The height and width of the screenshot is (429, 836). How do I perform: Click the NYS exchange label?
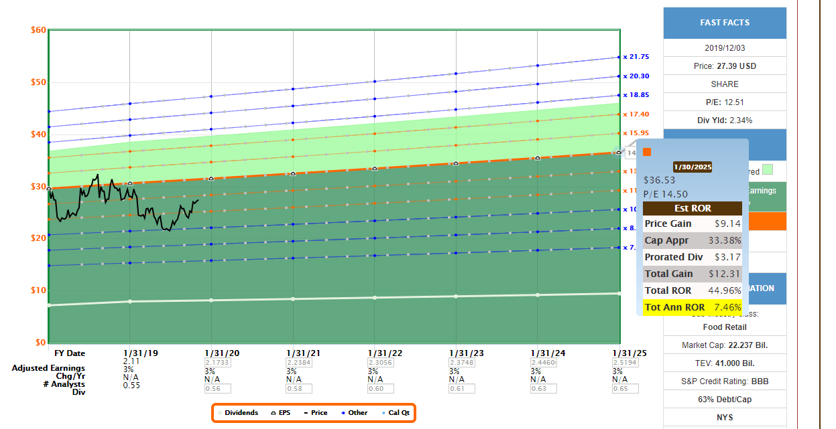[725, 418]
